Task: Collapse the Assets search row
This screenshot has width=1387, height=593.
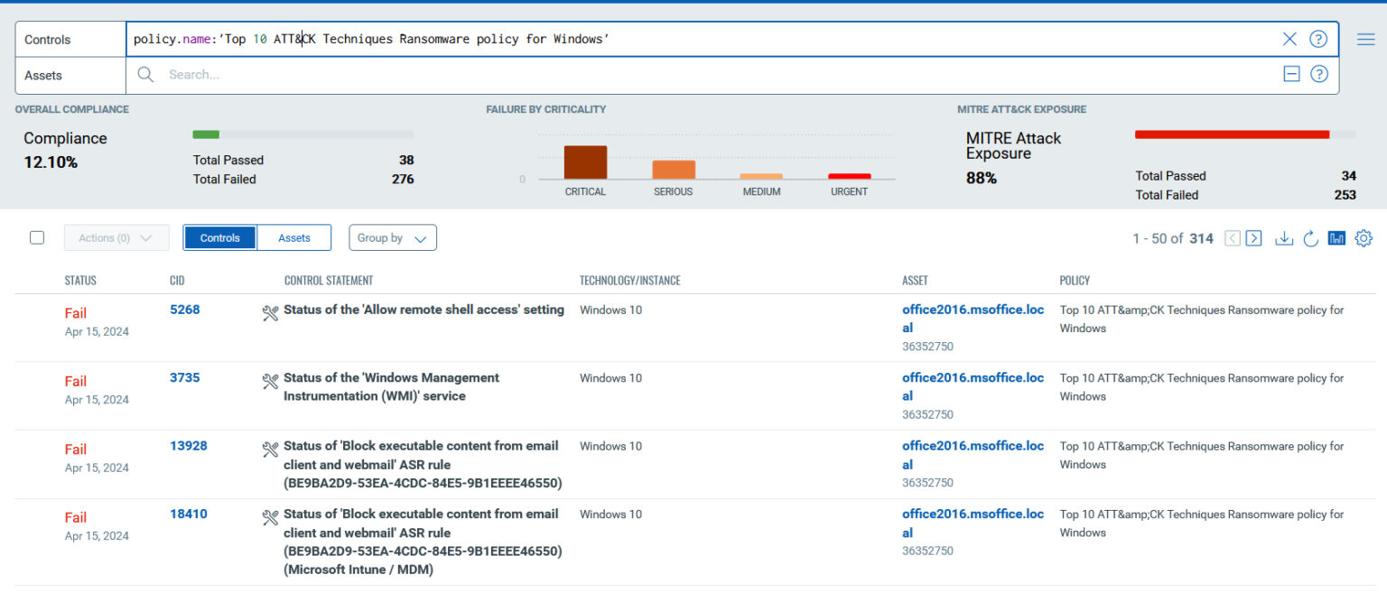Action: click(1291, 75)
